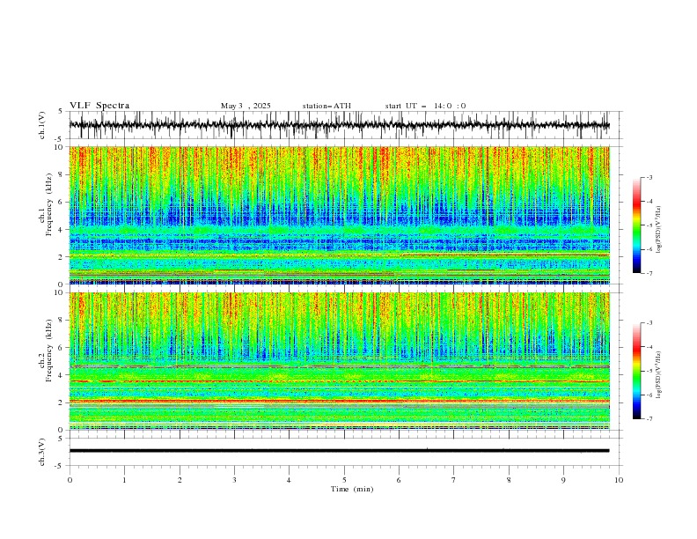The height and width of the screenshot is (539, 697).
Task: Click the ch.3(V) axis label
Action: pyautogui.click(x=42, y=452)
